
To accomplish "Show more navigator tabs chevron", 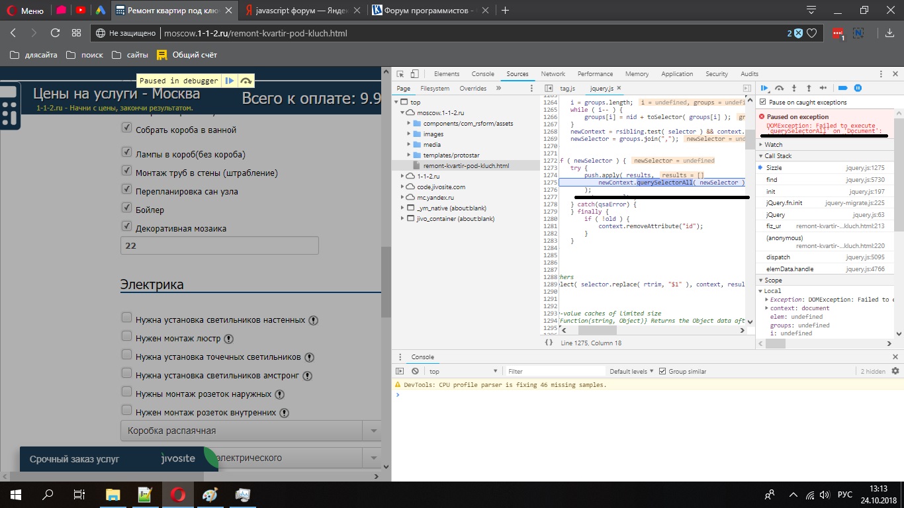I will coord(498,88).
